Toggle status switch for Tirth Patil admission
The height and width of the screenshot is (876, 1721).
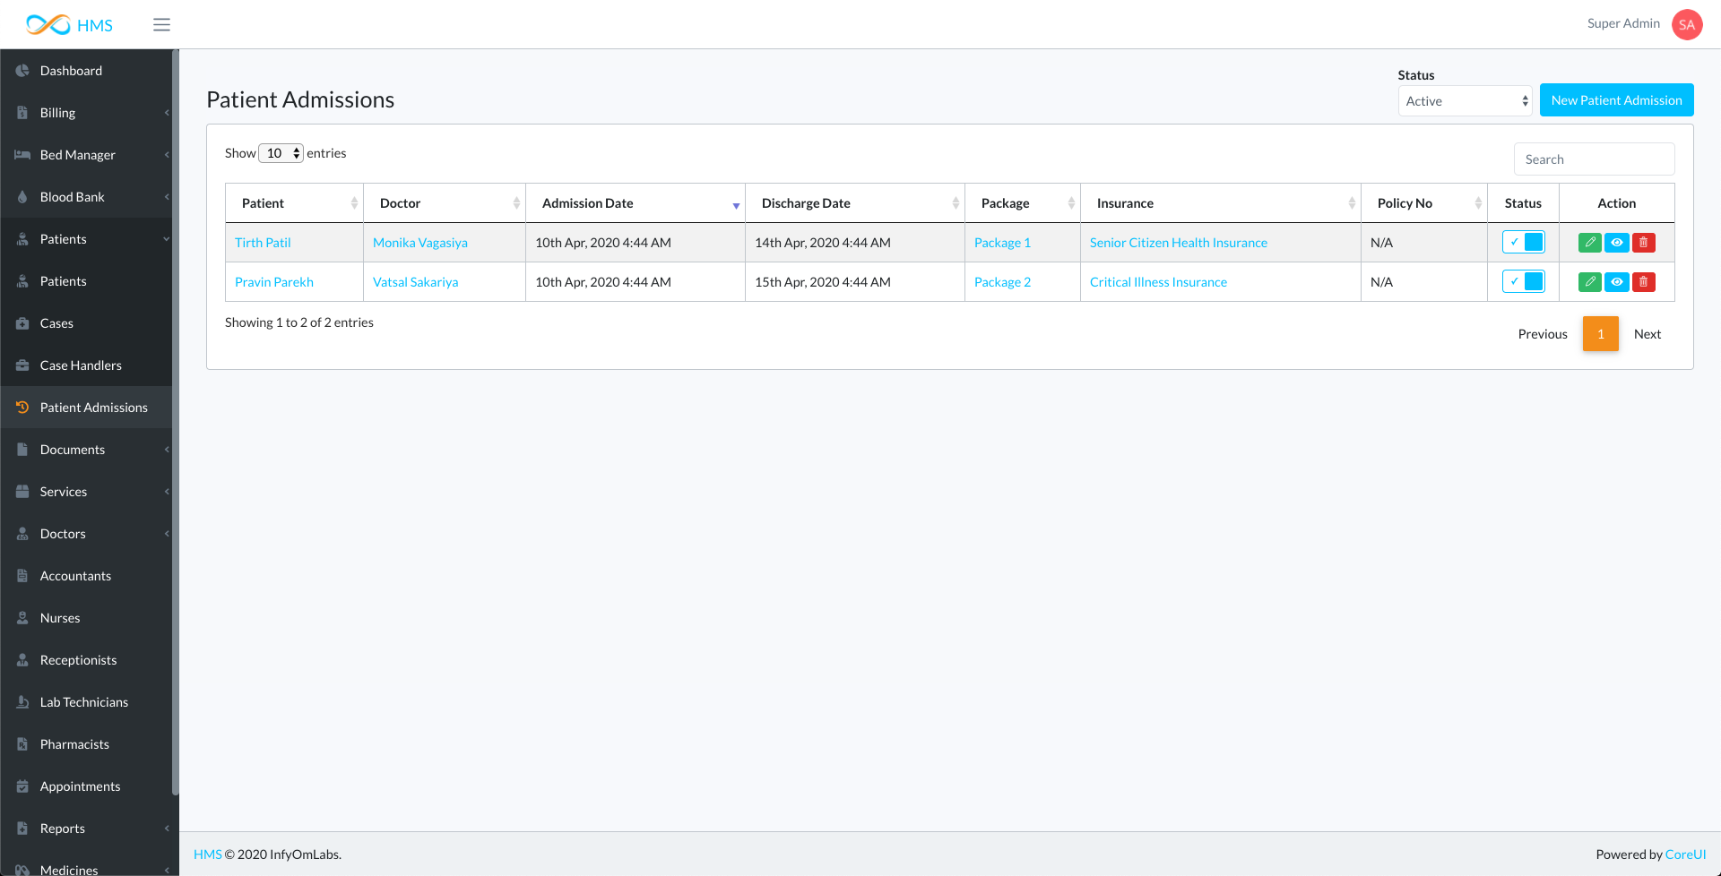[1523, 243]
